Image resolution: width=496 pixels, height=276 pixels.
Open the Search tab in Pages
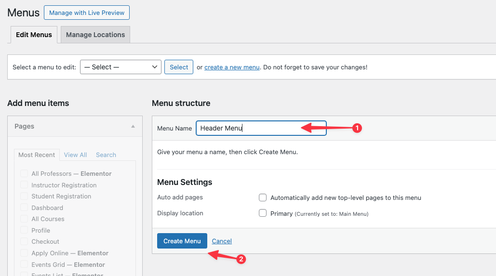[x=106, y=155]
